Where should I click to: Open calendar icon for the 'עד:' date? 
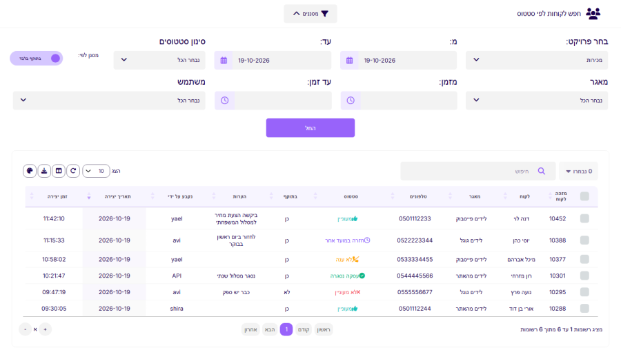pyautogui.click(x=224, y=61)
